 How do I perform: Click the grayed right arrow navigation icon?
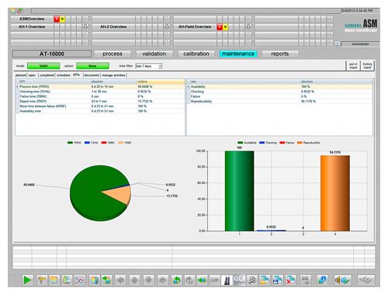(x=162, y=280)
